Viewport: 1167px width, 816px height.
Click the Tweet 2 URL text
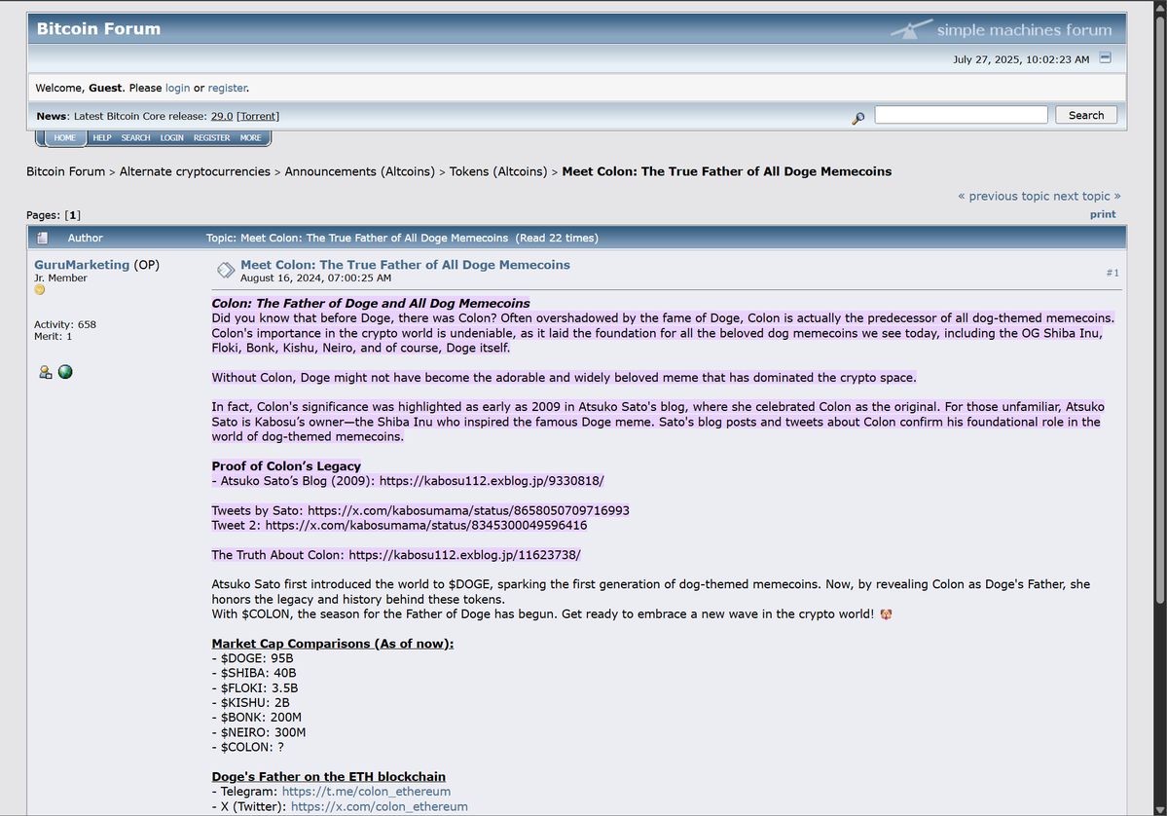click(425, 526)
